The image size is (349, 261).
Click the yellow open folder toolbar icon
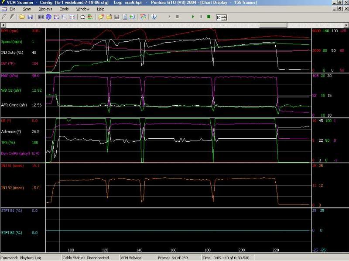(22, 17)
